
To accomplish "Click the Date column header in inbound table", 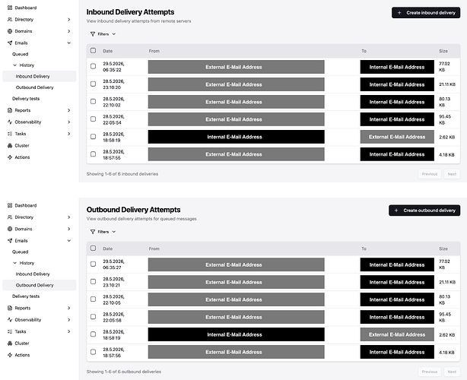I will coord(108,51).
